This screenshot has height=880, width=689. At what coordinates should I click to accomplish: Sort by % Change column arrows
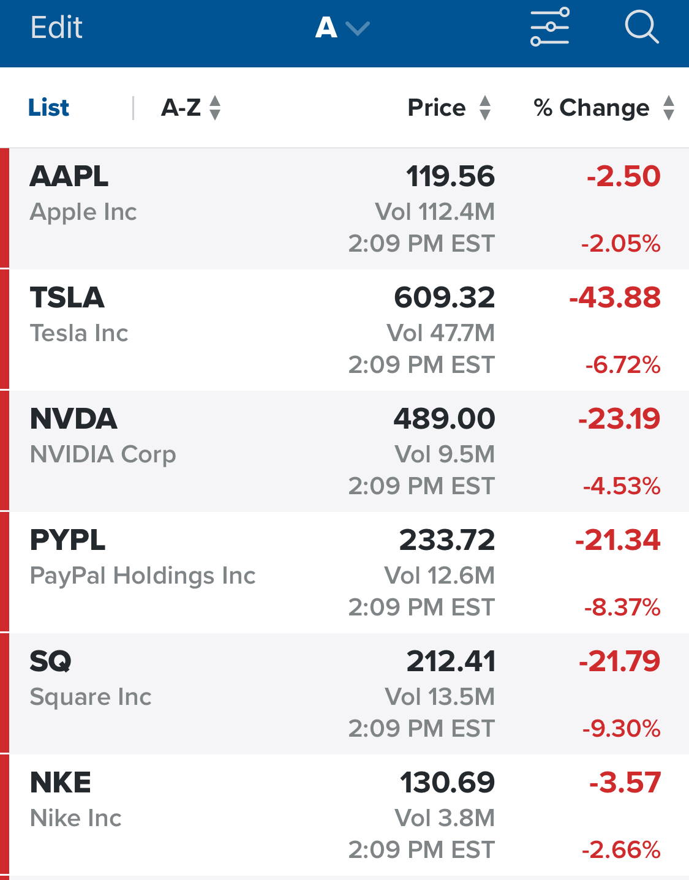pos(668,108)
